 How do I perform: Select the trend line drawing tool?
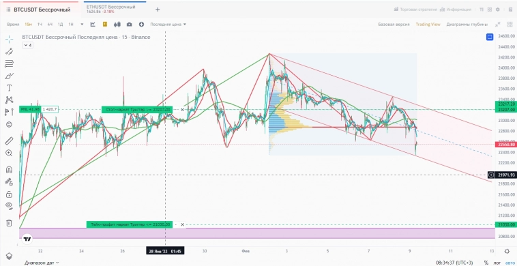click(x=10, y=51)
